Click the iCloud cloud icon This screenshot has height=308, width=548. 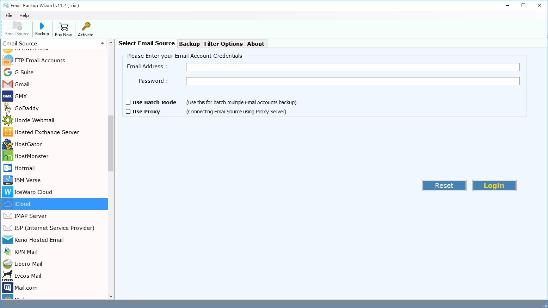pos(8,204)
